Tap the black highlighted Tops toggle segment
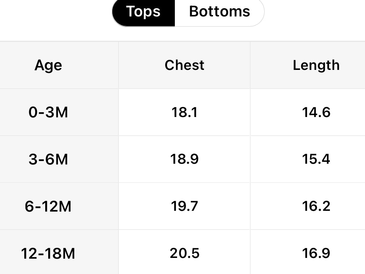365x274 pixels. point(143,12)
